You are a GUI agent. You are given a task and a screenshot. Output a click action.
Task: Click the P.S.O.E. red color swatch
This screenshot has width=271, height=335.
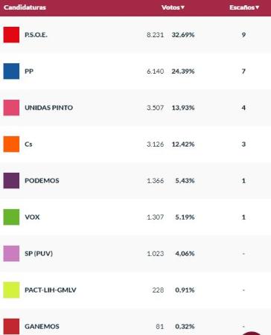pyautogui.click(x=11, y=35)
